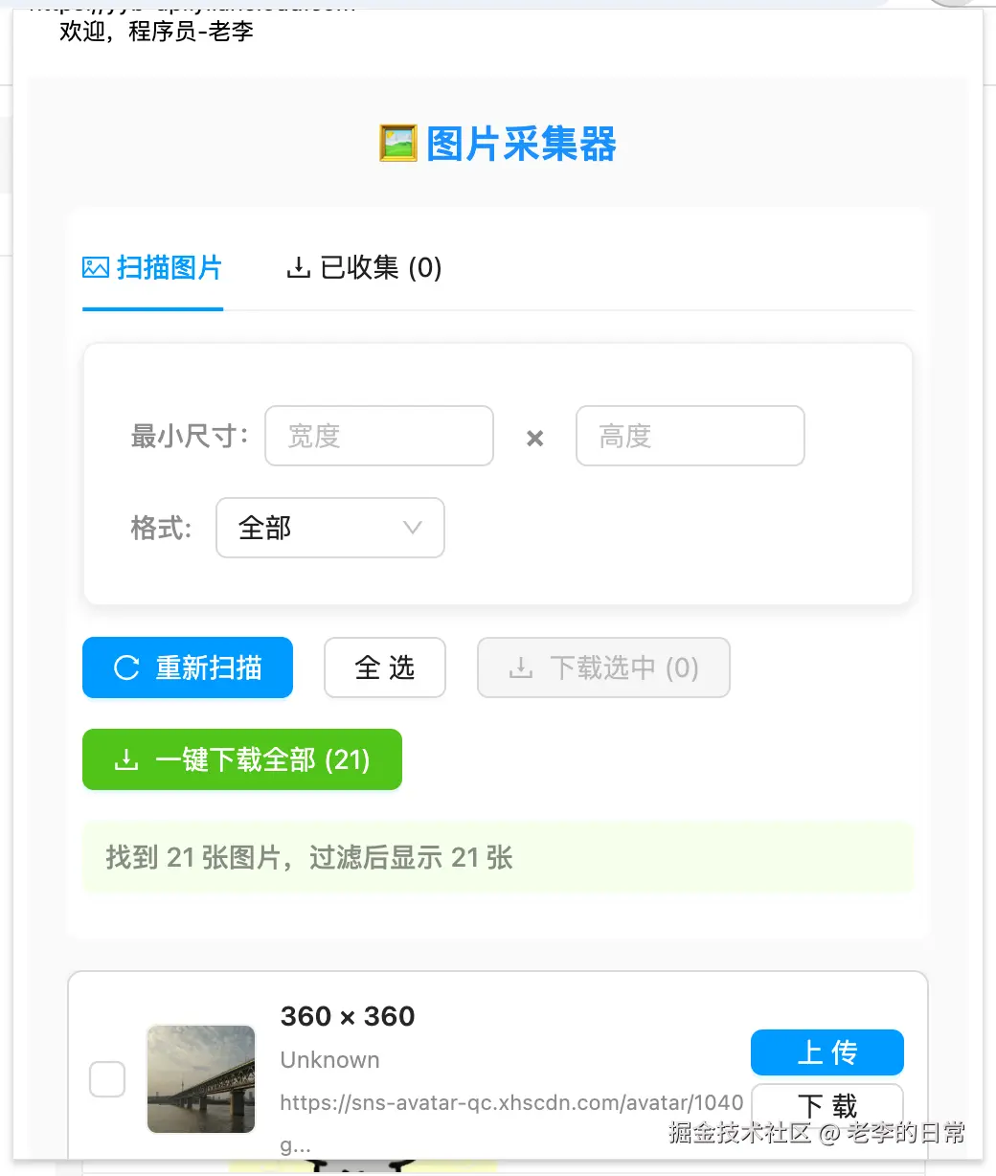
Task: Click the × symbol between size fields
Action: pos(535,438)
